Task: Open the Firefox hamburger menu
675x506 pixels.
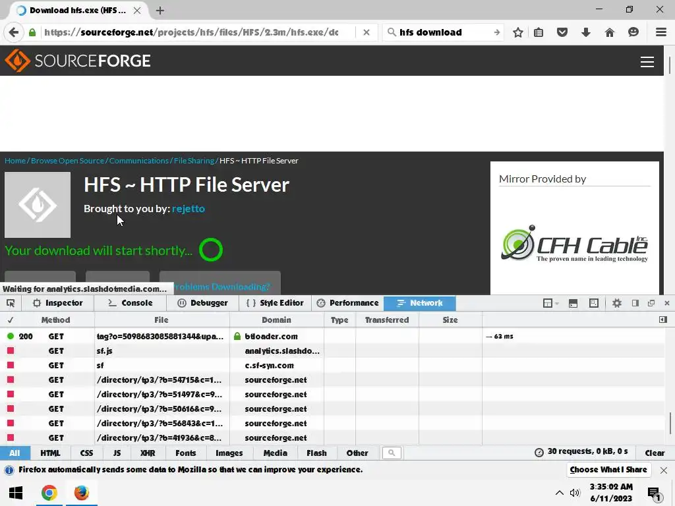Action: [x=661, y=32]
